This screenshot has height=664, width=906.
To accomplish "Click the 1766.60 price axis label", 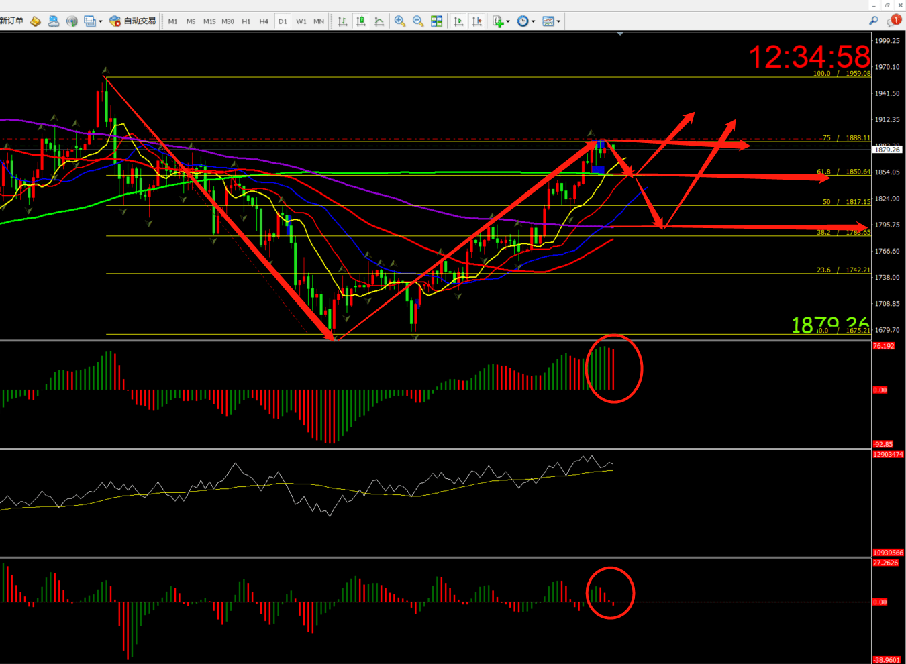I will (887, 251).
